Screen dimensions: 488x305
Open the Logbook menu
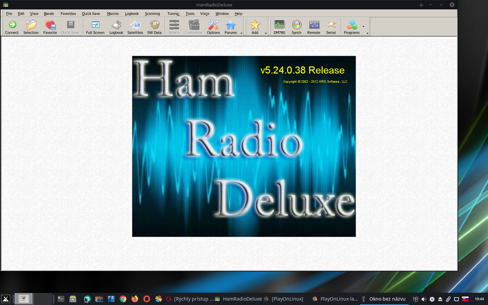pyautogui.click(x=132, y=14)
